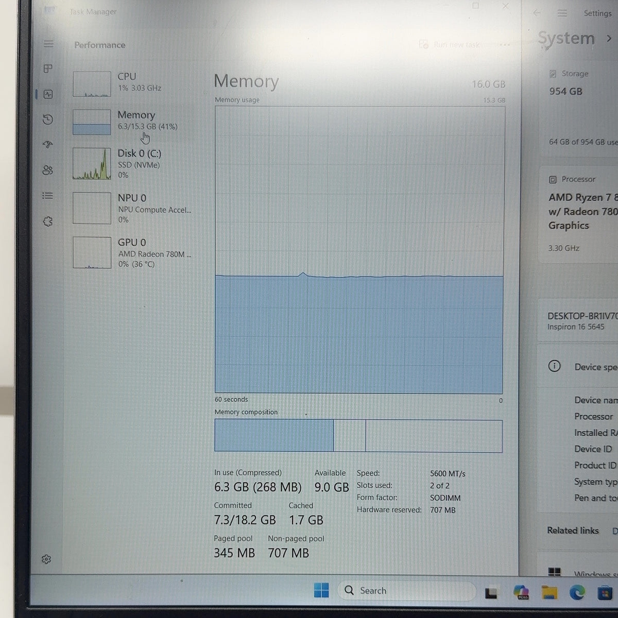Open Microsoft Store taskbar icon
The image size is (618, 618).
[x=605, y=593]
